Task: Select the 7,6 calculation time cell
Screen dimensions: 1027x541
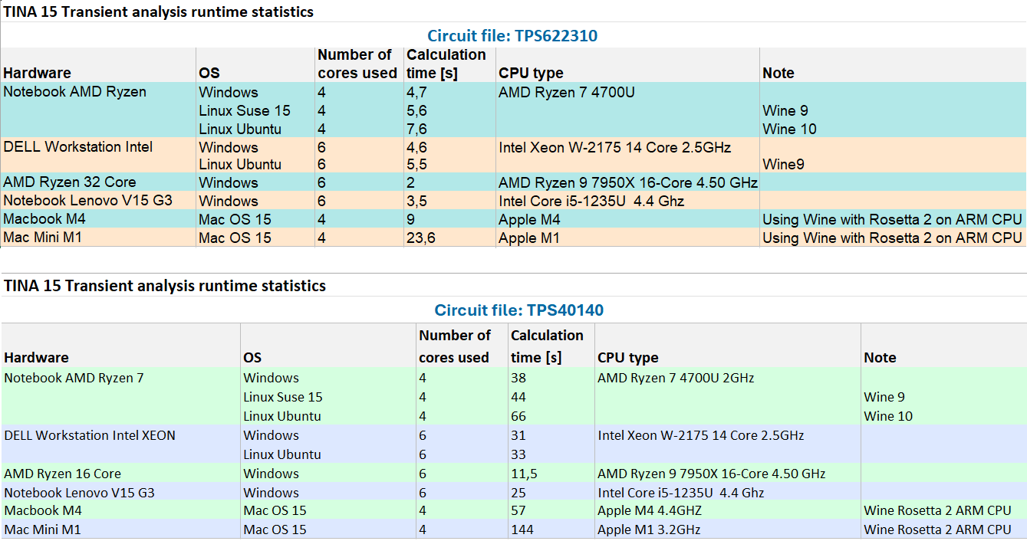Action: pyautogui.click(x=417, y=129)
